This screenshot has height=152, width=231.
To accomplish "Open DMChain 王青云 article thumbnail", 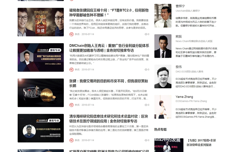I will click(x=41, y=57).
